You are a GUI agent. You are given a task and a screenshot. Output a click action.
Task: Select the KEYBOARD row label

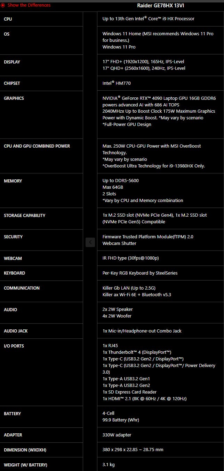pyautogui.click(x=14, y=273)
